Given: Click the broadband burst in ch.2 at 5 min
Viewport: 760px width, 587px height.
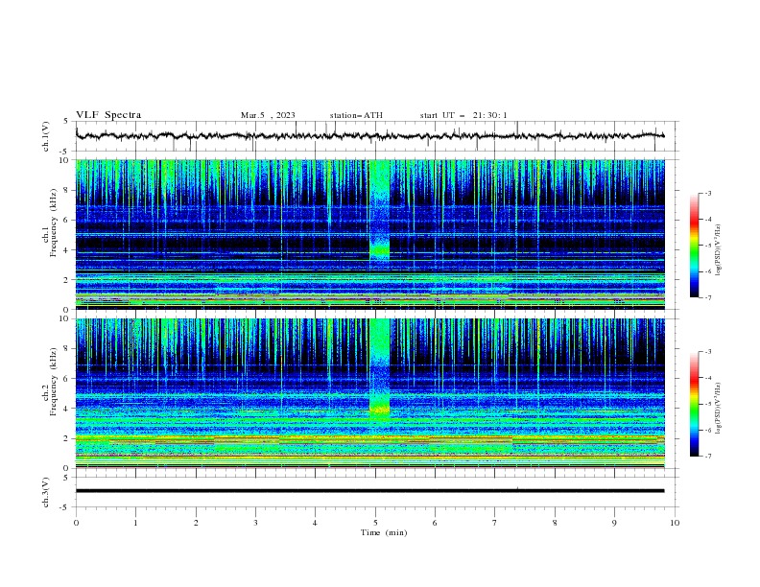Looking at the screenshot, I should (x=379, y=369).
